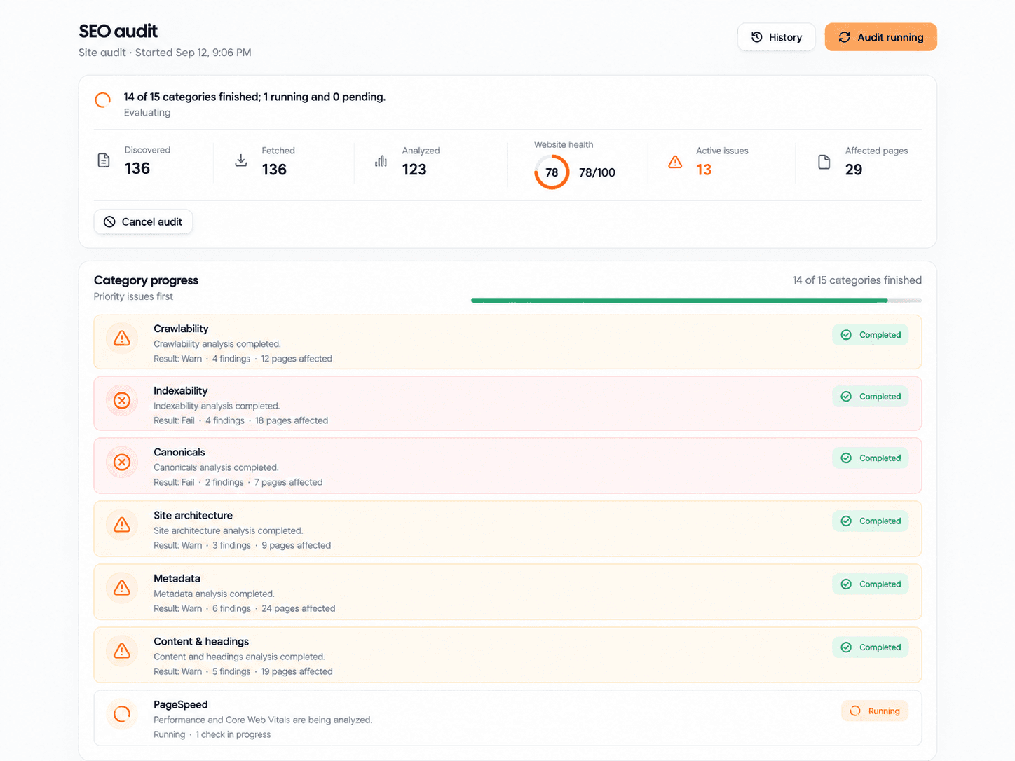Open the Canonicals category title
The height and width of the screenshot is (761, 1015).
coord(179,453)
